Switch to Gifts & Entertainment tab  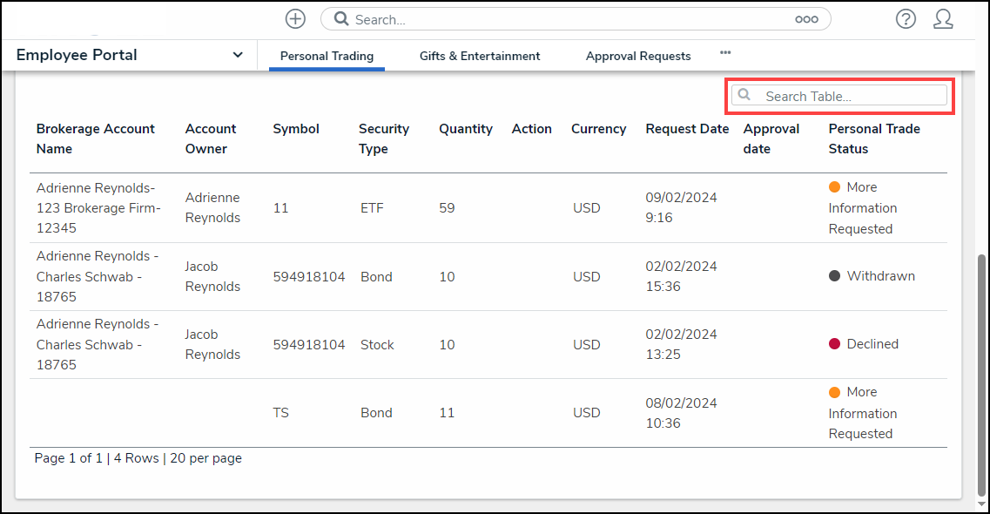(x=480, y=56)
